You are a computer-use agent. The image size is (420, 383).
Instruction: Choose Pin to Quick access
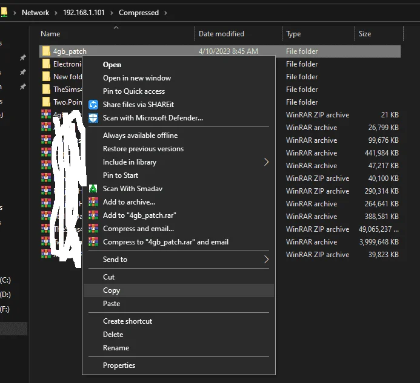point(179,91)
